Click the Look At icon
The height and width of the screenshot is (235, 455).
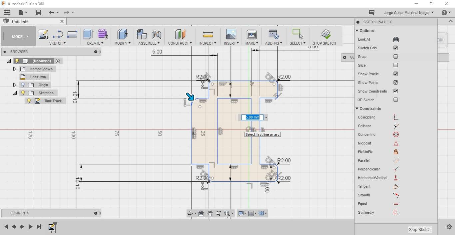[x=396, y=39]
